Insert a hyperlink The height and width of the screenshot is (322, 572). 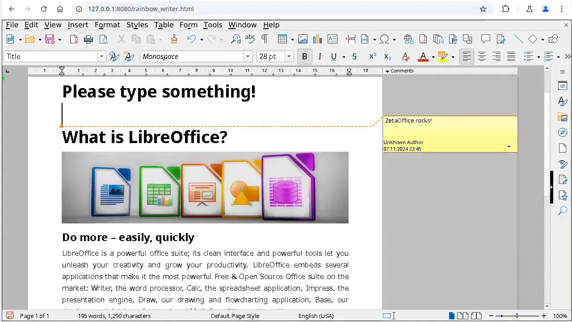pos(408,39)
